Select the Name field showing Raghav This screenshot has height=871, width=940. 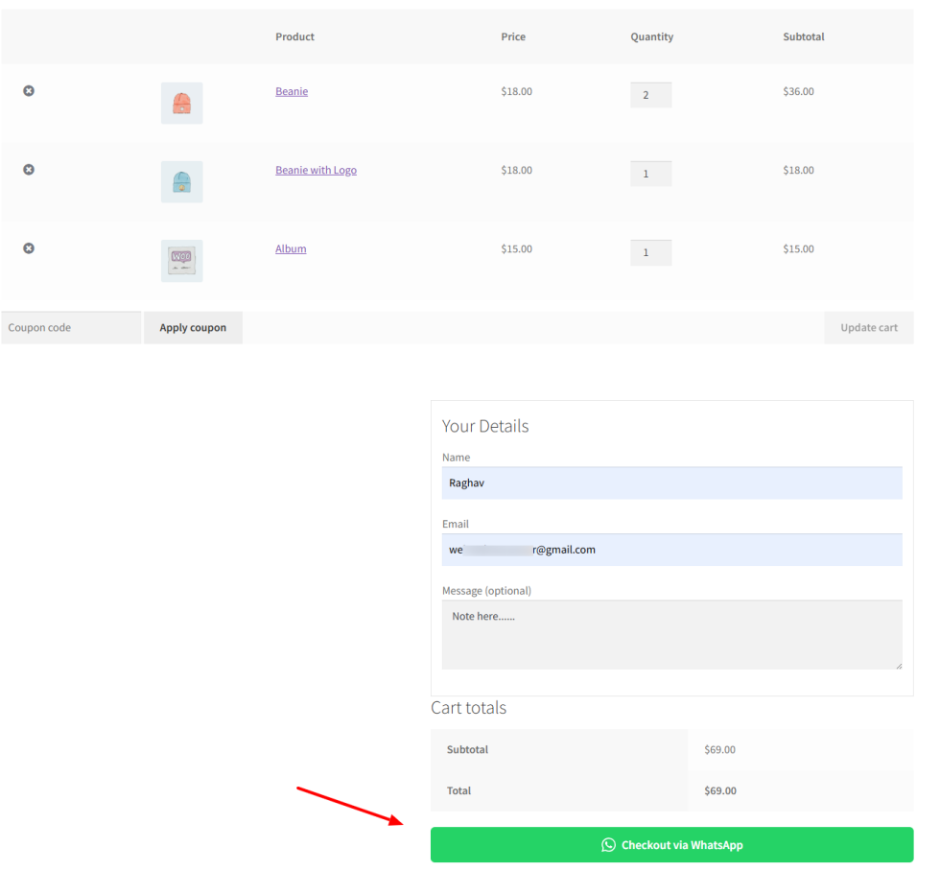(671, 483)
